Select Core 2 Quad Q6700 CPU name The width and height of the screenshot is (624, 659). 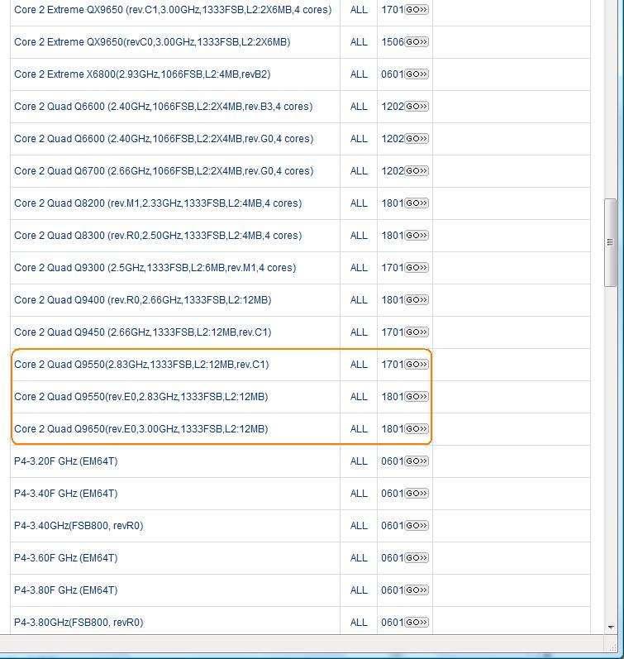(x=164, y=171)
